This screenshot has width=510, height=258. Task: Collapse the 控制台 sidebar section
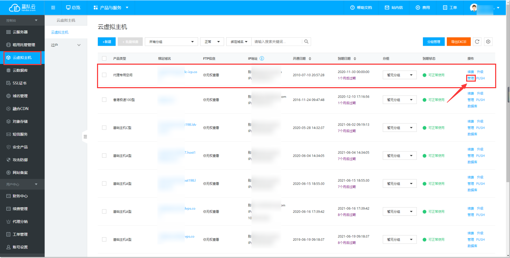point(22,20)
